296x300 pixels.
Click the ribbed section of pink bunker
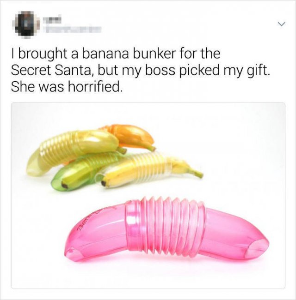tap(166, 228)
